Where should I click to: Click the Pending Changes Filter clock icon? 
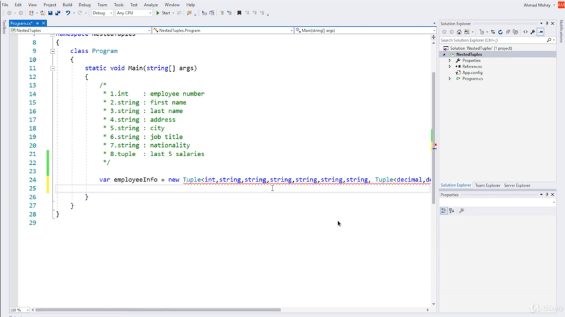pyautogui.click(x=482, y=32)
